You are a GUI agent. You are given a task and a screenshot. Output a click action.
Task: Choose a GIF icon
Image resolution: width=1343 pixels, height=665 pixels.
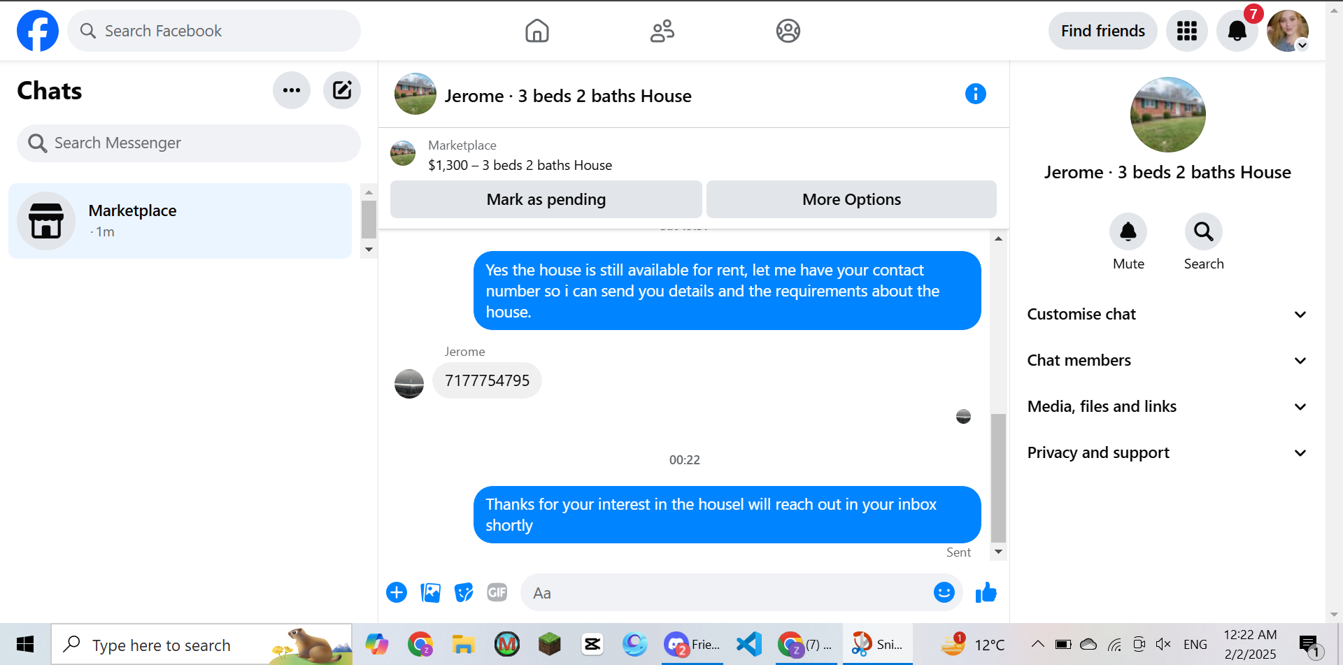(x=497, y=593)
